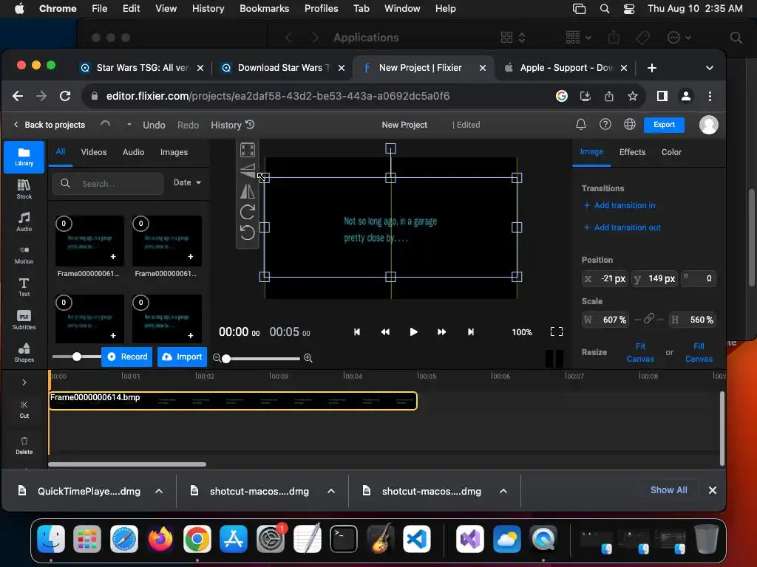
Task: Skip to the end of the video
Action: click(471, 331)
